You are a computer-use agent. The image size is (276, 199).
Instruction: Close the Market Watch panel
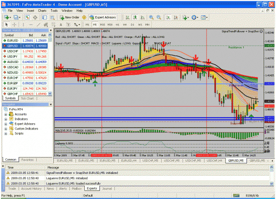51,30
